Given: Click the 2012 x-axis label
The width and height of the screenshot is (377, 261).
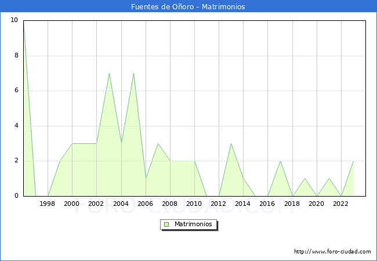Looking at the screenshot, I should pos(219,204).
